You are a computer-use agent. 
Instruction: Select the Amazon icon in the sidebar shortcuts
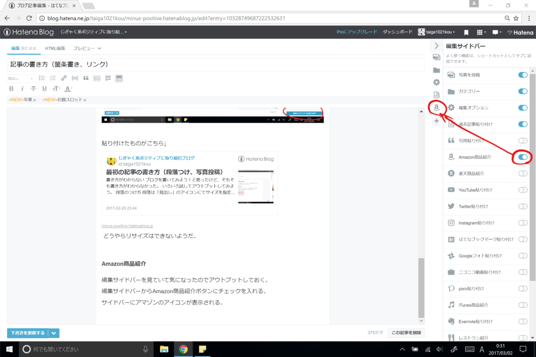point(437,108)
